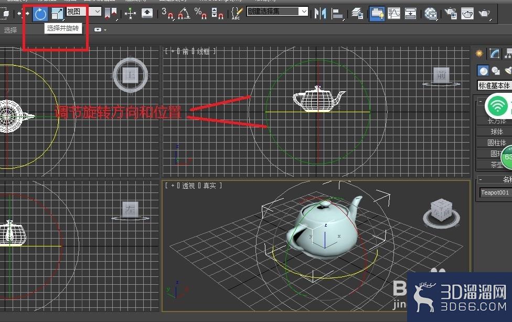Open the front viewport [+] menu

click(173, 51)
